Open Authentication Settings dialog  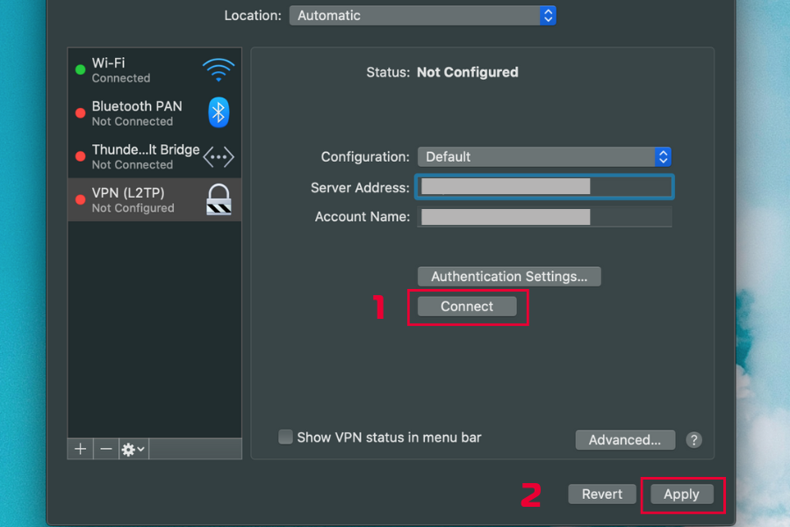[509, 276]
